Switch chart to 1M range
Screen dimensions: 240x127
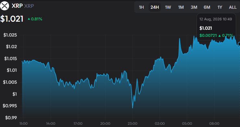pos(181,7)
